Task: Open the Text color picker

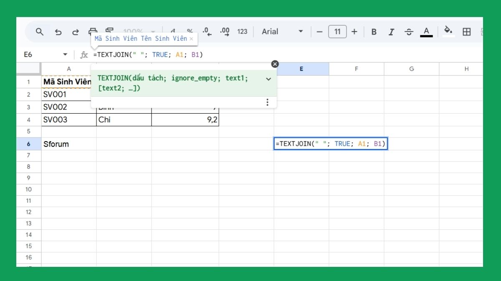Action: pyautogui.click(x=426, y=31)
